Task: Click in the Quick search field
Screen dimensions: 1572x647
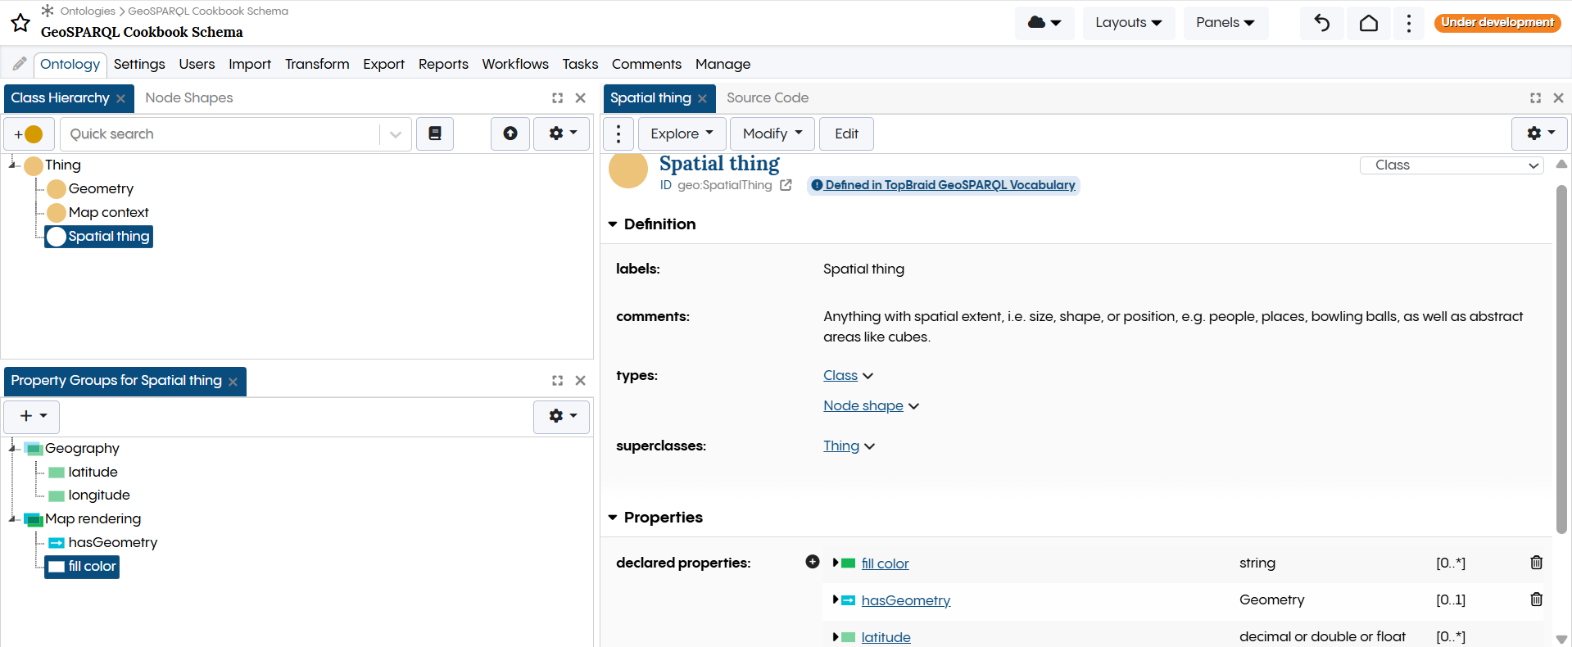Action: 221,134
